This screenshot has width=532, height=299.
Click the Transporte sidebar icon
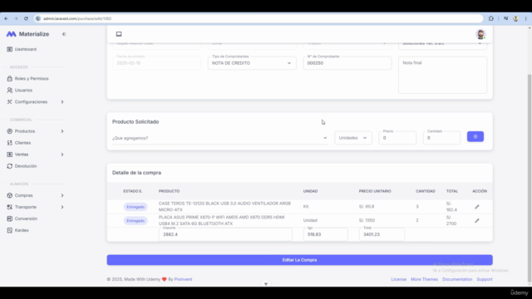coord(9,207)
